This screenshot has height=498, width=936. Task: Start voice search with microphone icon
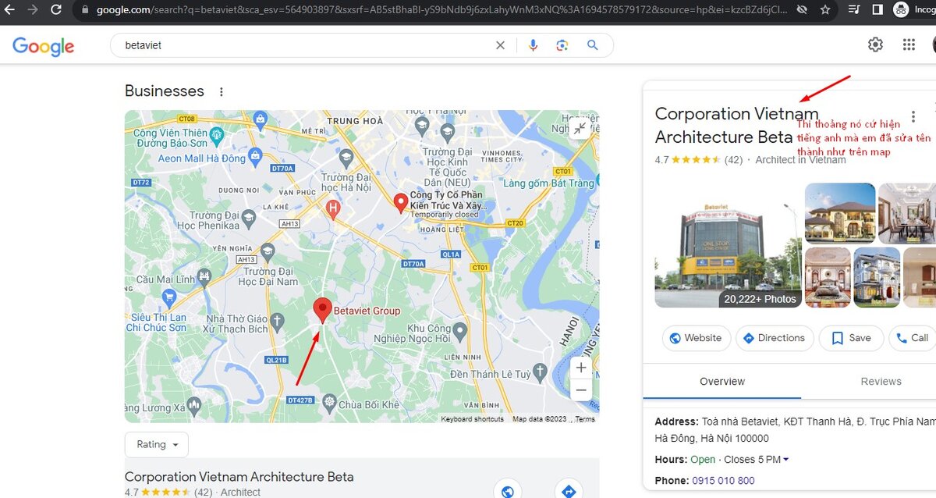click(533, 45)
